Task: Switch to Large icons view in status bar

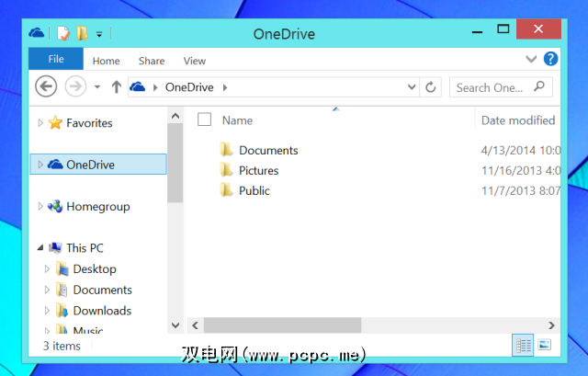Action: (544, 345)
